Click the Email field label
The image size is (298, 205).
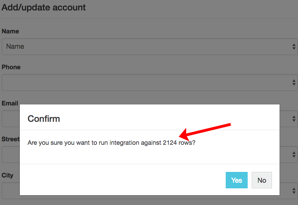click(10, 103)
